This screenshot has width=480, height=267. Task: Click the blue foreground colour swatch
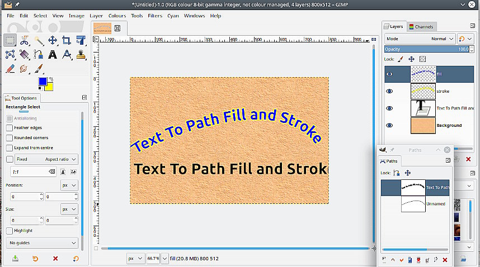click(x=42, y=82)
